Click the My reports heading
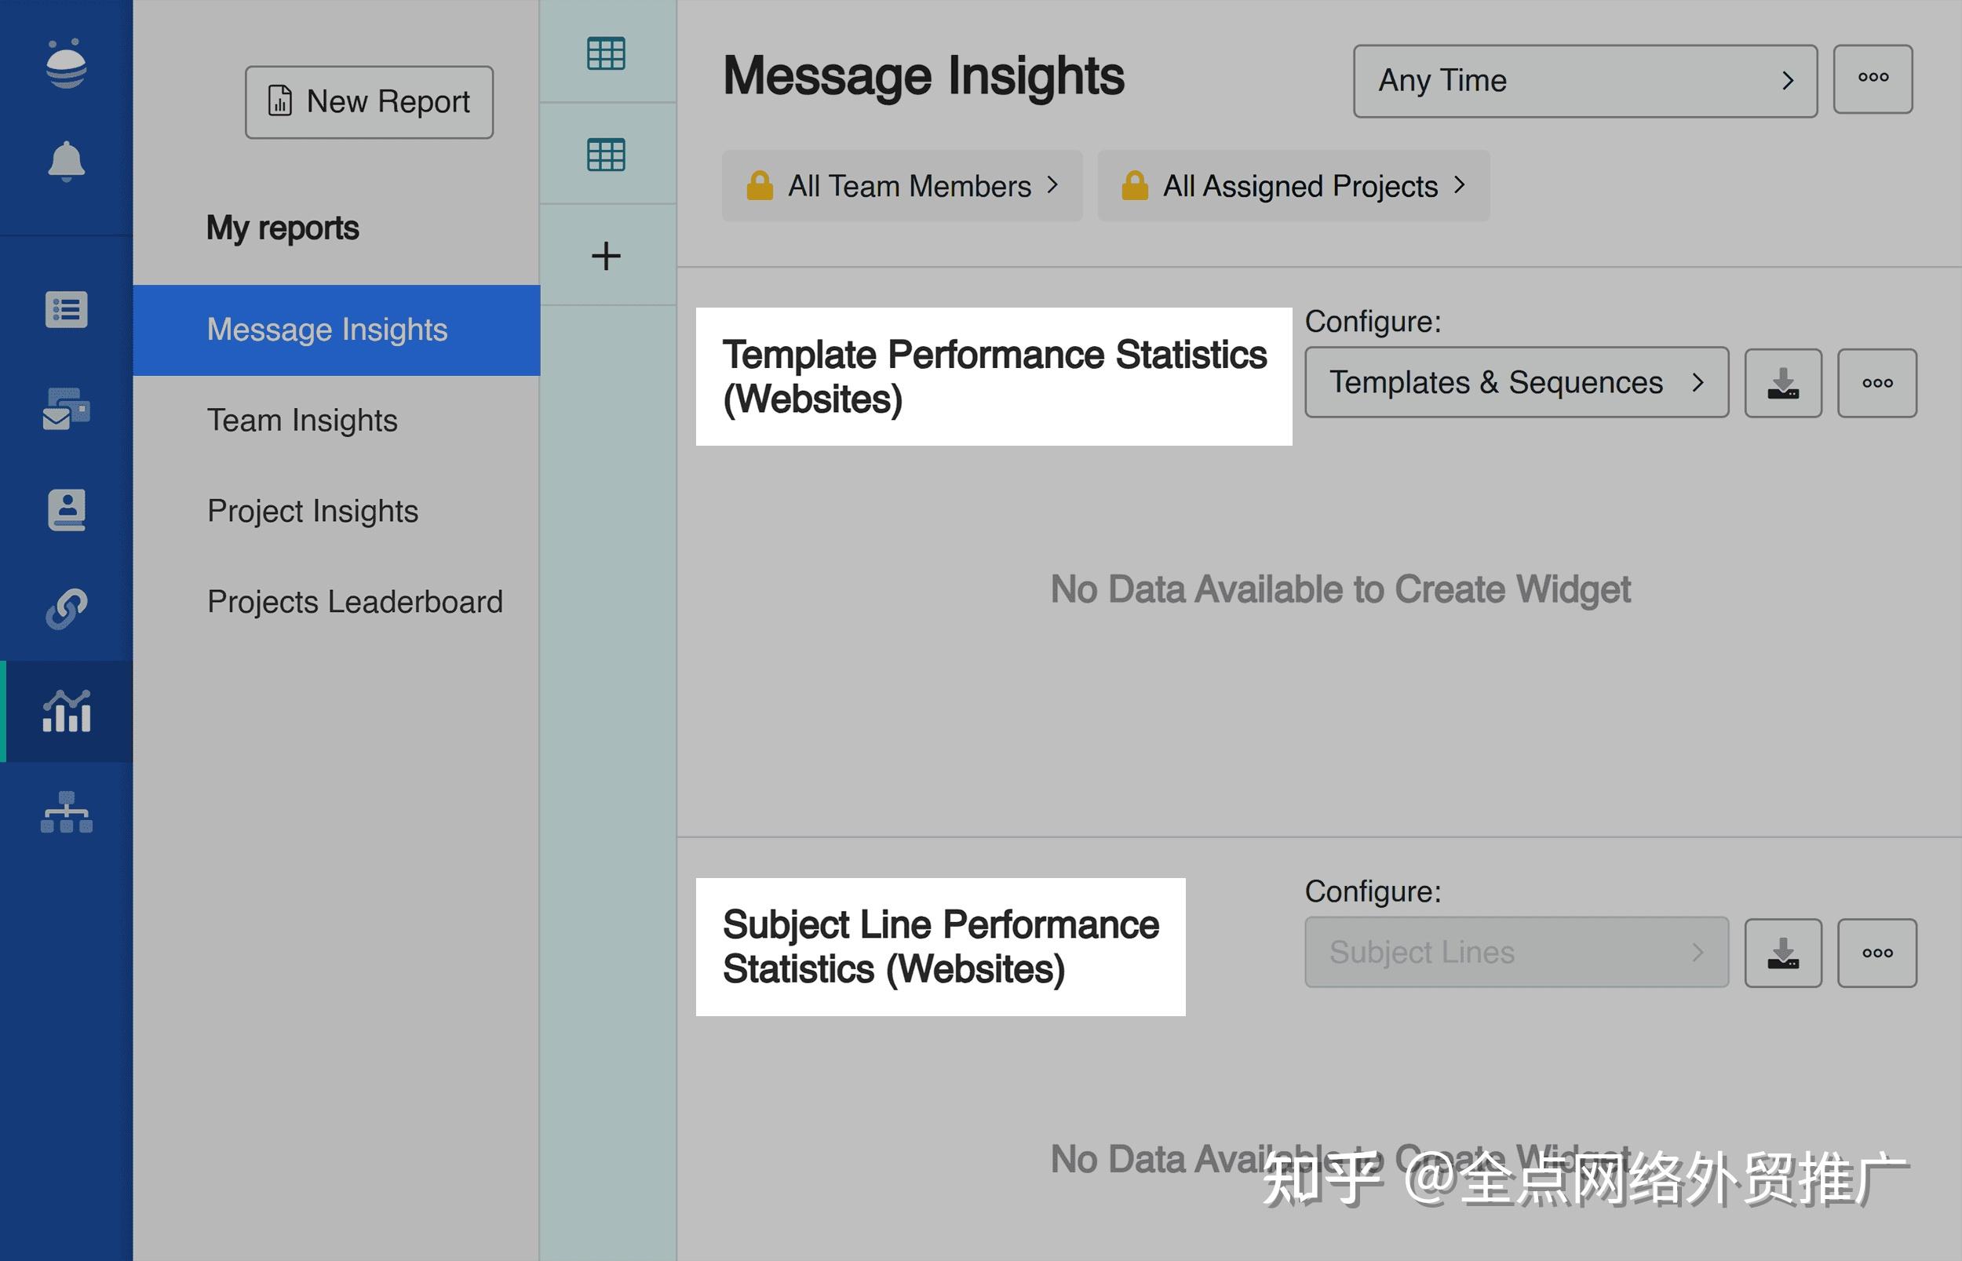 click(x=283, y=228)
